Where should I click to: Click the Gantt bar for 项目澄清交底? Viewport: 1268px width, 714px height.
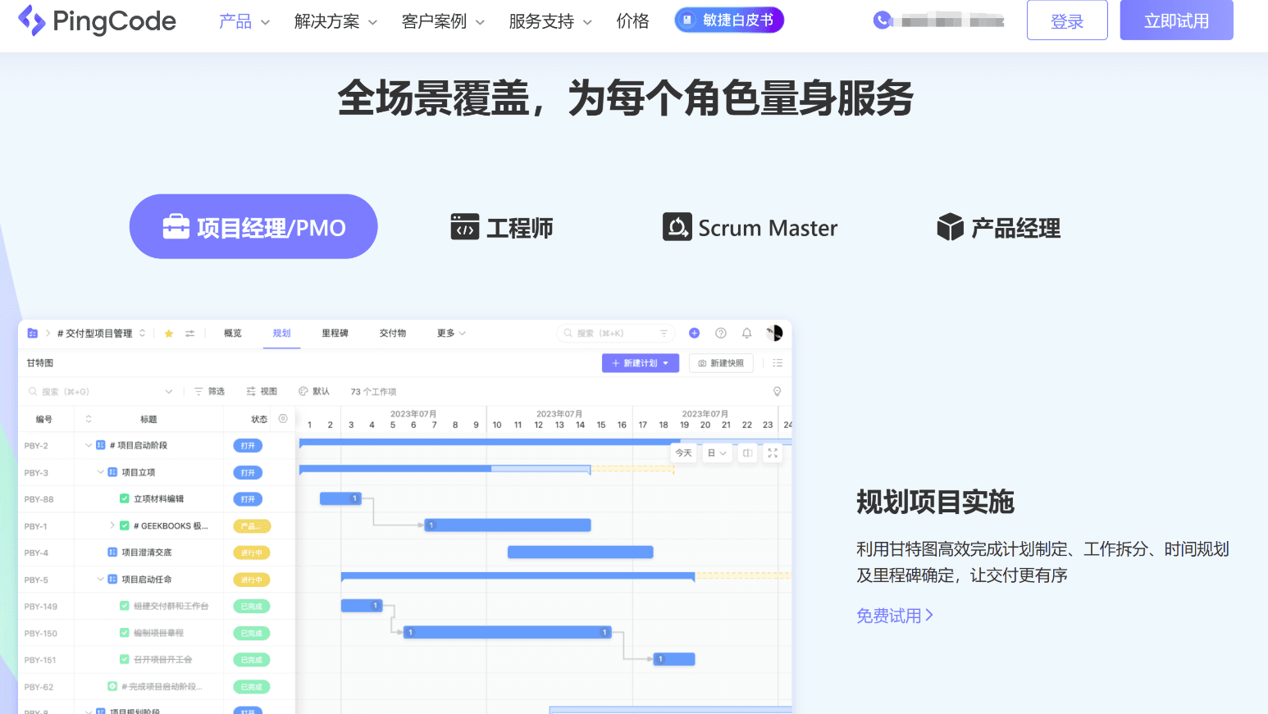[581, 552]
